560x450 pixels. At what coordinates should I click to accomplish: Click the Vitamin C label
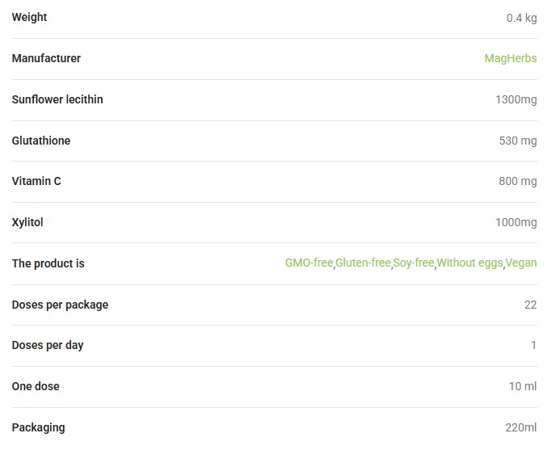pos(36,181)
